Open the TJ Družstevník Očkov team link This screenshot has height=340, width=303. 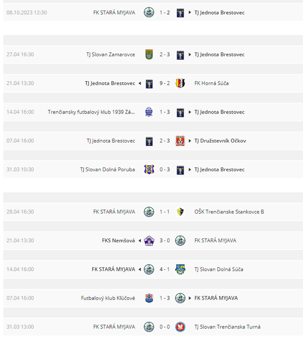pyautogui.click(x=220, y=141)
